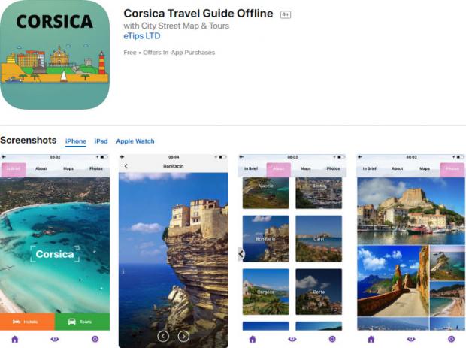The image size is (466, 348).
Task: Open the Corsica app icon artwork
Action: (55, 55)
